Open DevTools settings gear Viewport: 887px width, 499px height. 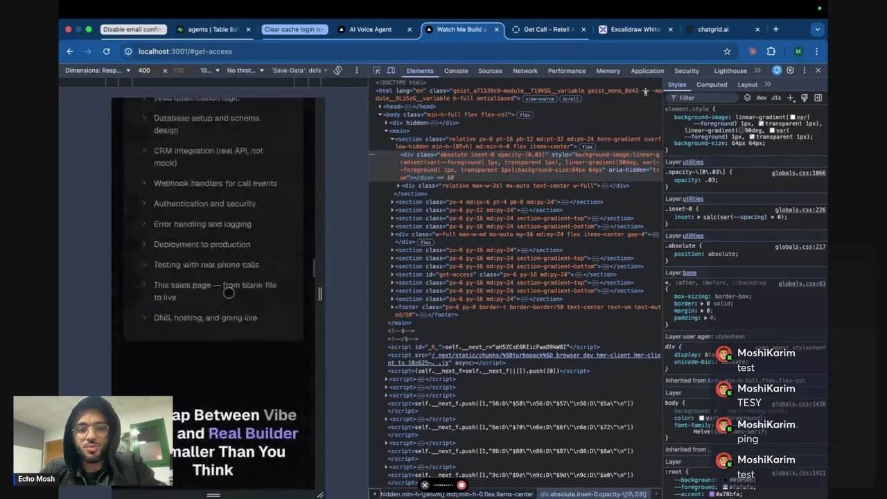[790, 71]
